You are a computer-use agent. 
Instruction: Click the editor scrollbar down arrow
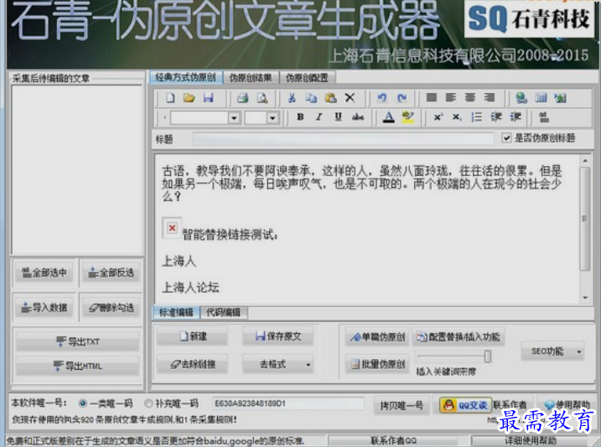click(585, 297)
